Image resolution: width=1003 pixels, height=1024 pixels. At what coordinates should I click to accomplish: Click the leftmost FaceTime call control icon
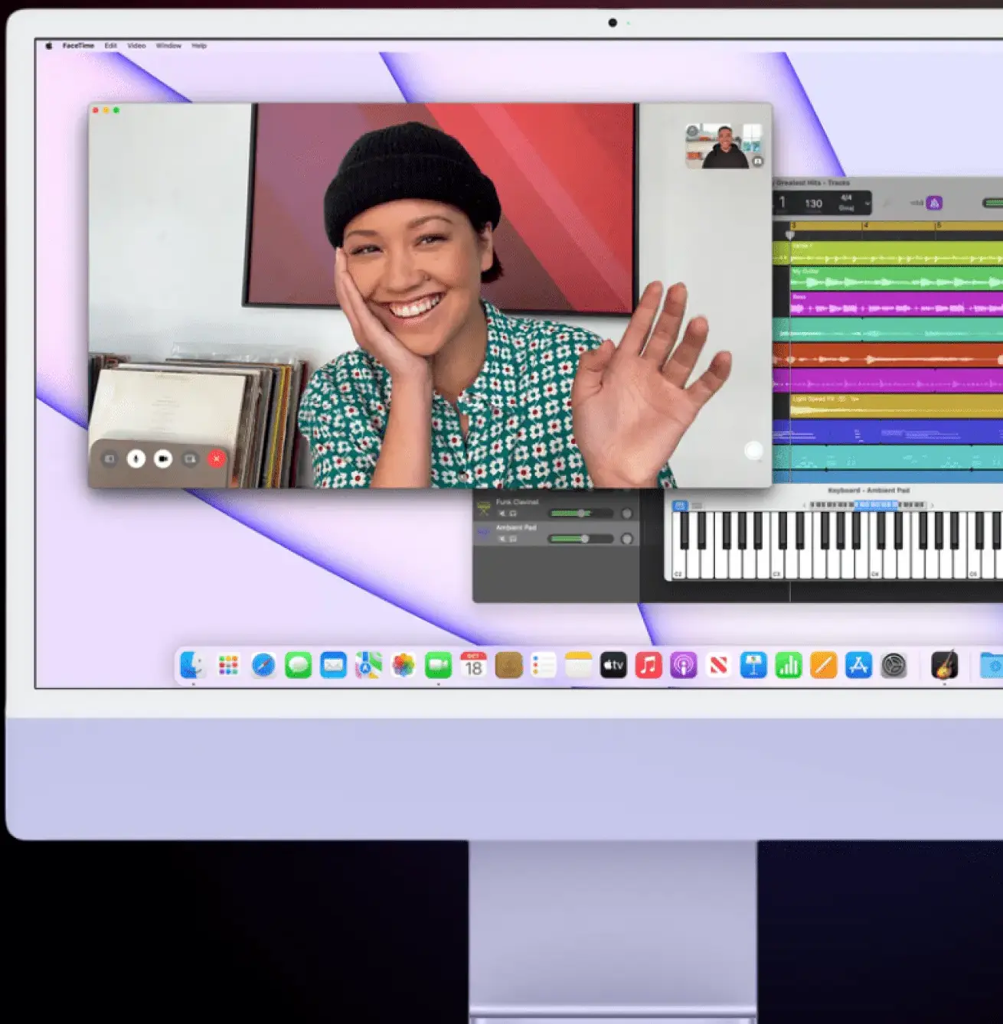(x=110, y=458)
